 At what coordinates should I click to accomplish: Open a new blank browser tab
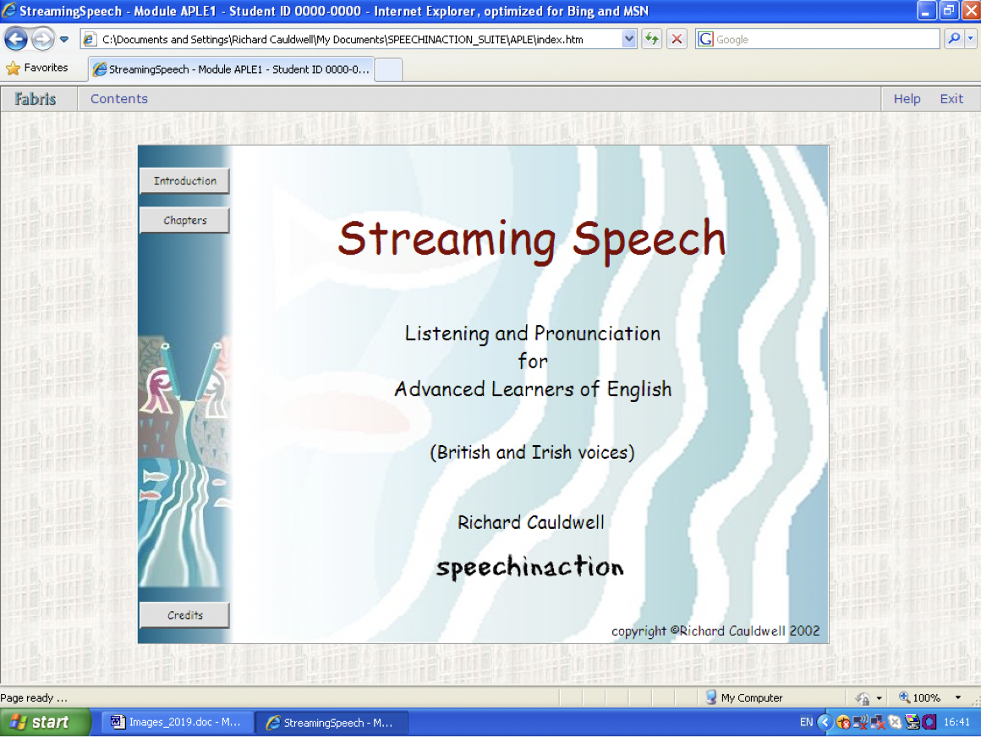[x=388, y=69]
